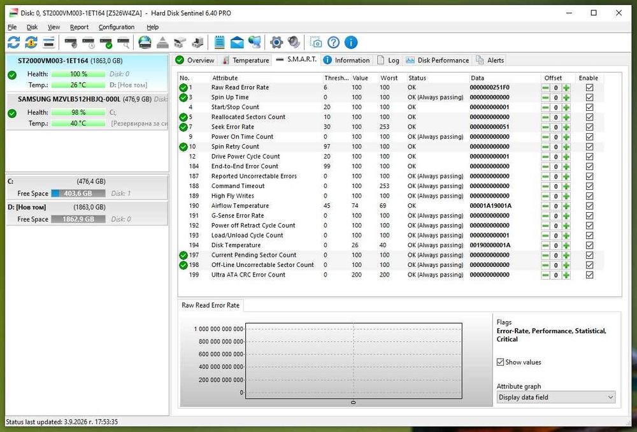Toggle Enable checkbox for Reallocated Sectors Count
The height and width of the screenshot is (432, 637).
coord(589,117)
